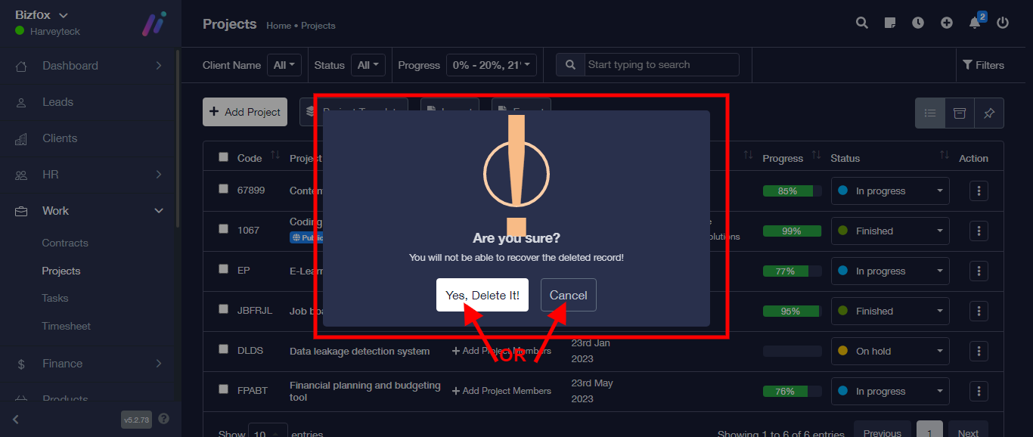Open the sticky notes icon

[890, 23]
